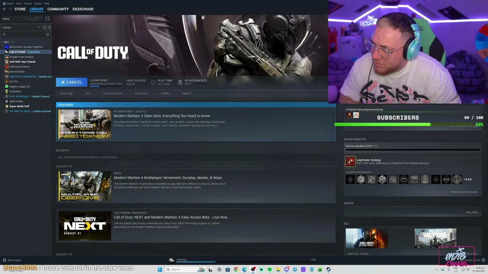The height and width of the screenshot is (274, 488).
Task: Open the Games menu
Action: point(38,3)
